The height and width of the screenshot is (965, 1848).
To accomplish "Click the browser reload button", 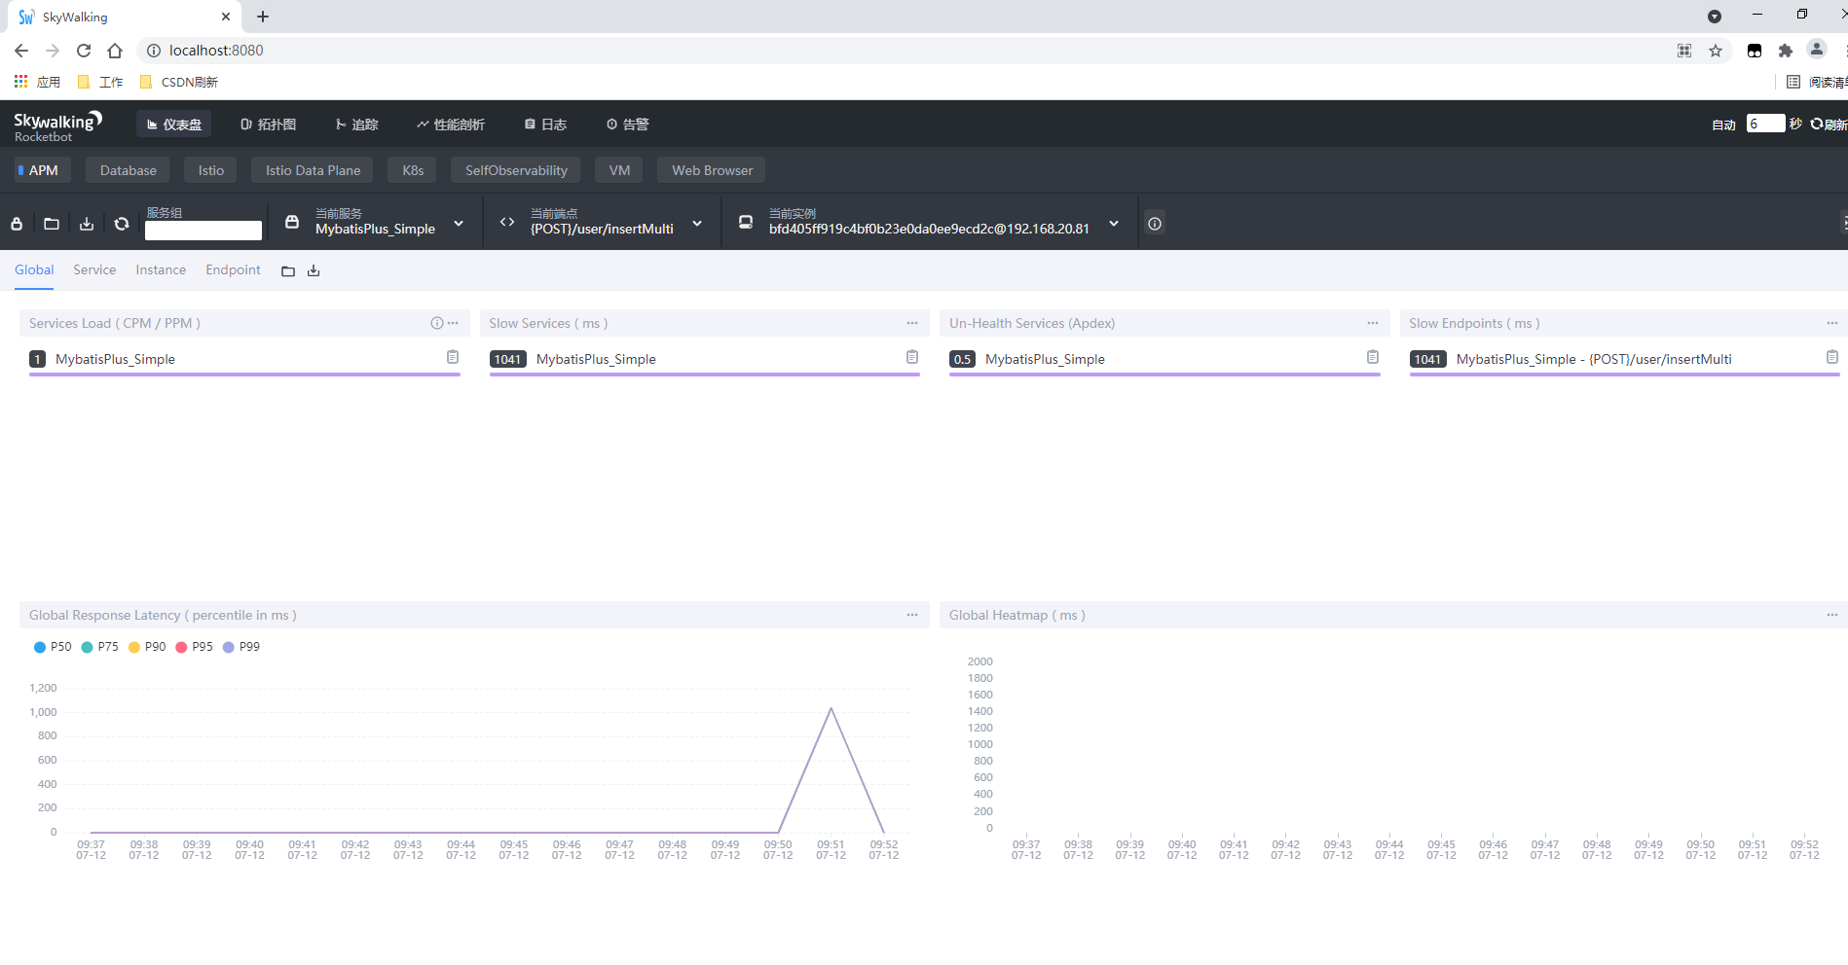I will click(84, 51).
